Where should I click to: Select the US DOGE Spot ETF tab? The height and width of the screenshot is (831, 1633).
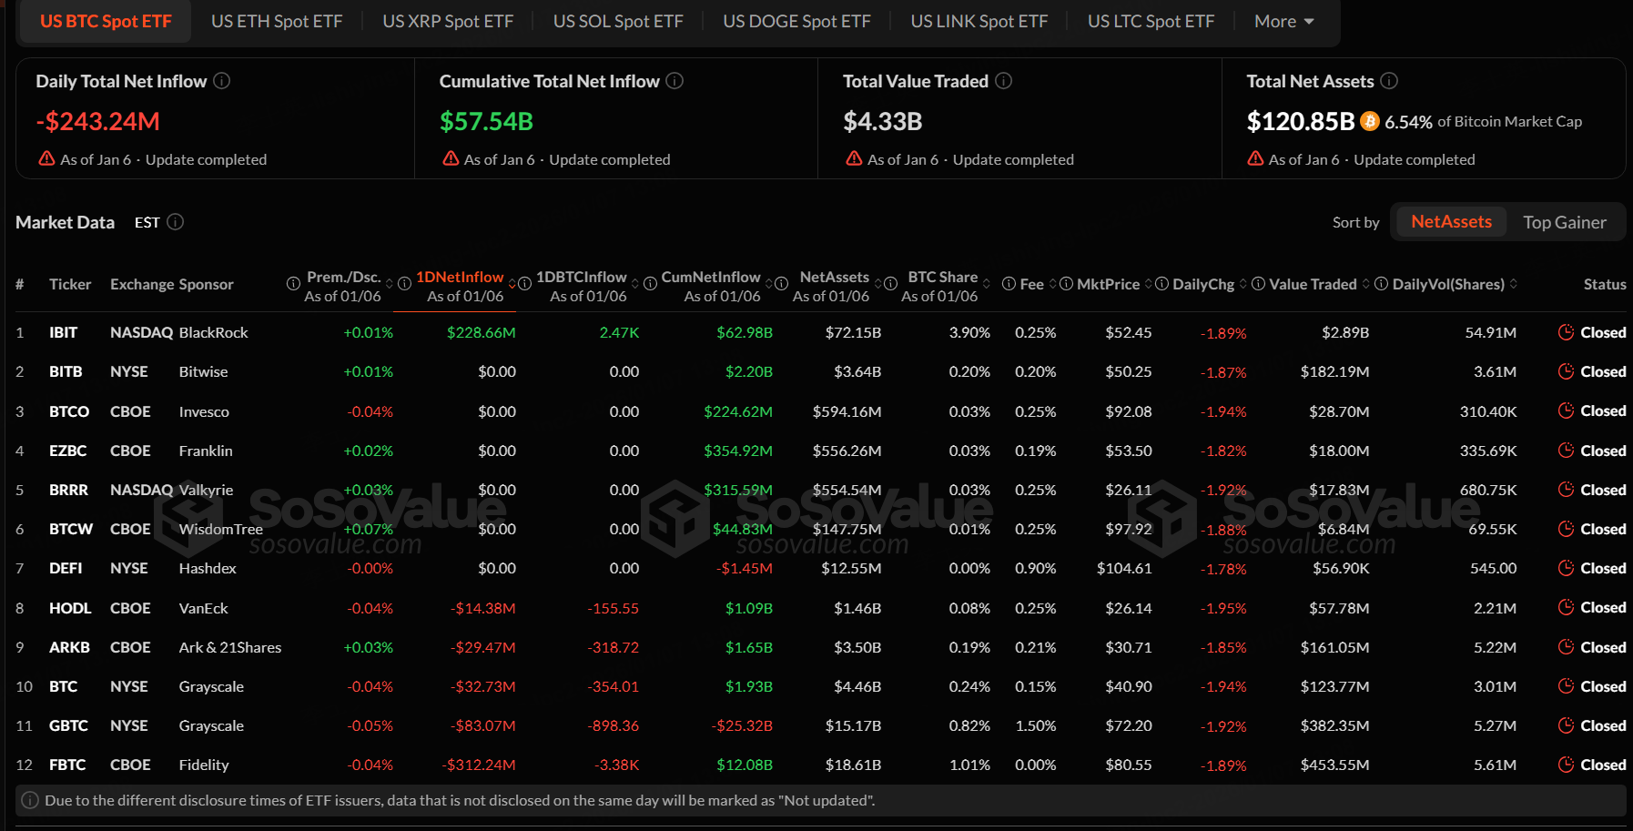click(x=796, y=21)
